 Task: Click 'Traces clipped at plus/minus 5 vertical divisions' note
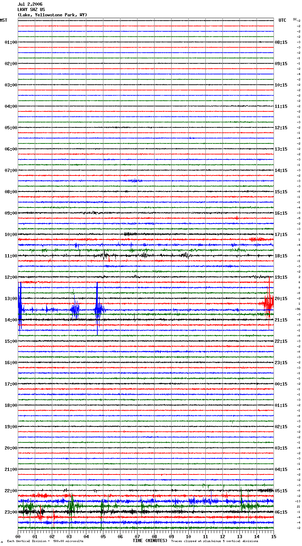tap(215, 541)
